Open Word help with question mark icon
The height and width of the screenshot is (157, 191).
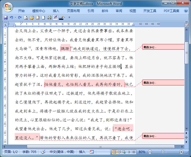tap(186, 11)
